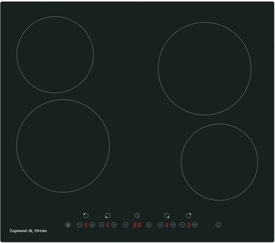Tap the child lock key icon

pos(68,225)
